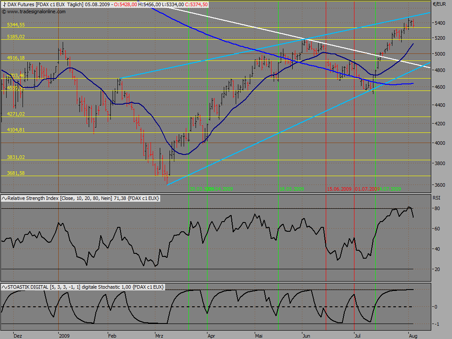Click the 5344,55 horizontal level label
The width and height of the screenshot is (452, 339).
(x=16, y=25)
